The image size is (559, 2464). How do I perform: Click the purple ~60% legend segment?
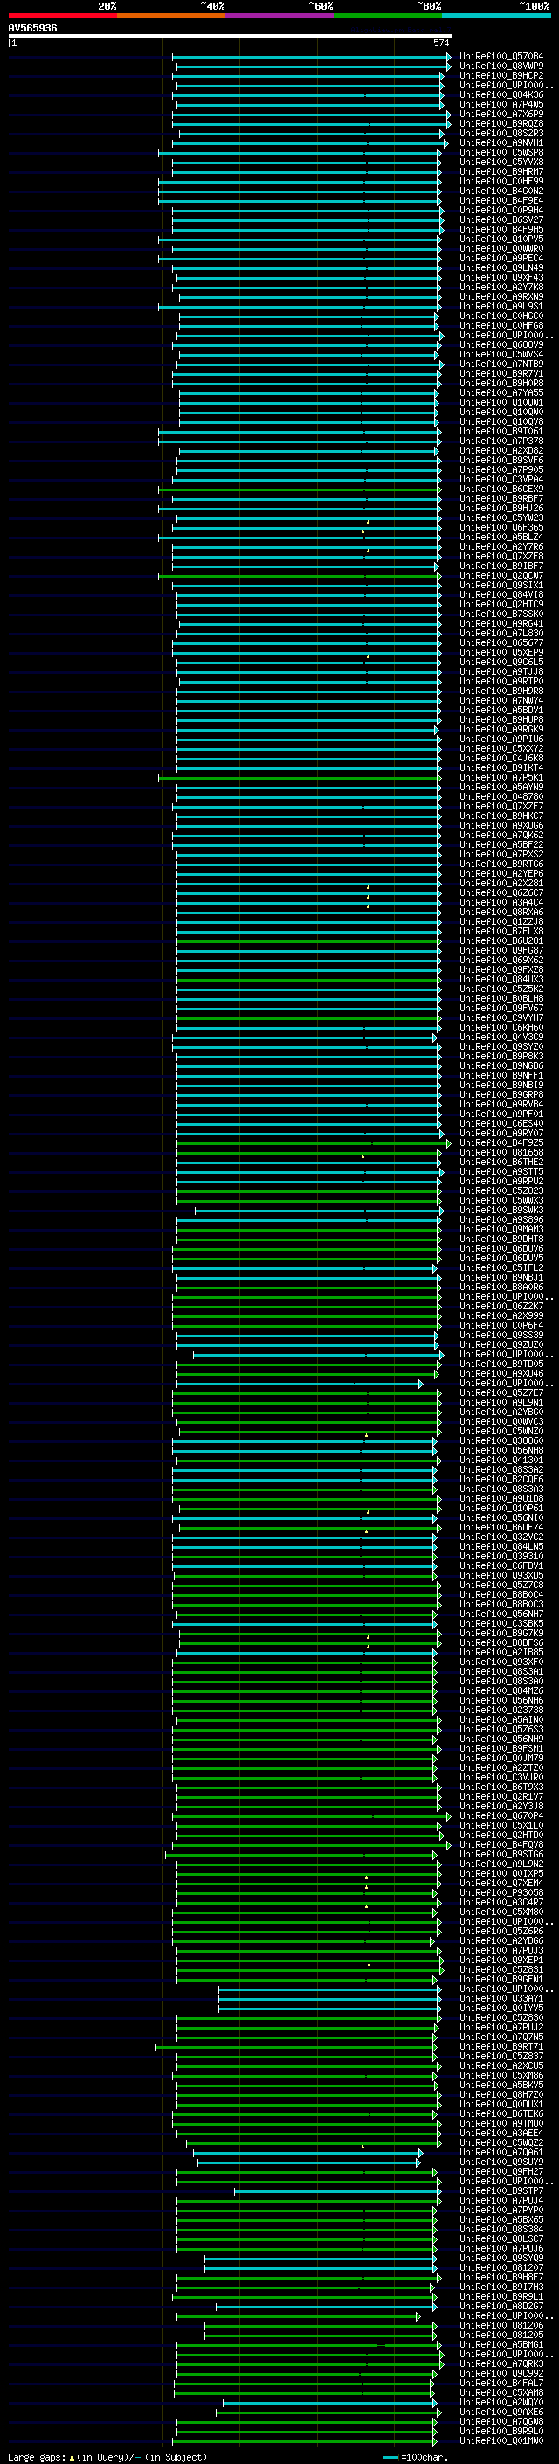coord(279,16)
